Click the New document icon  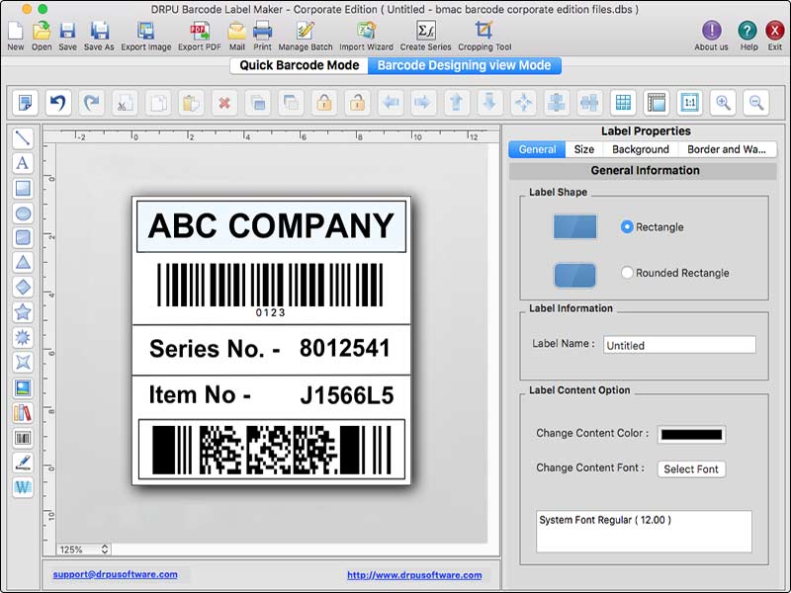(x=15, y=31)
